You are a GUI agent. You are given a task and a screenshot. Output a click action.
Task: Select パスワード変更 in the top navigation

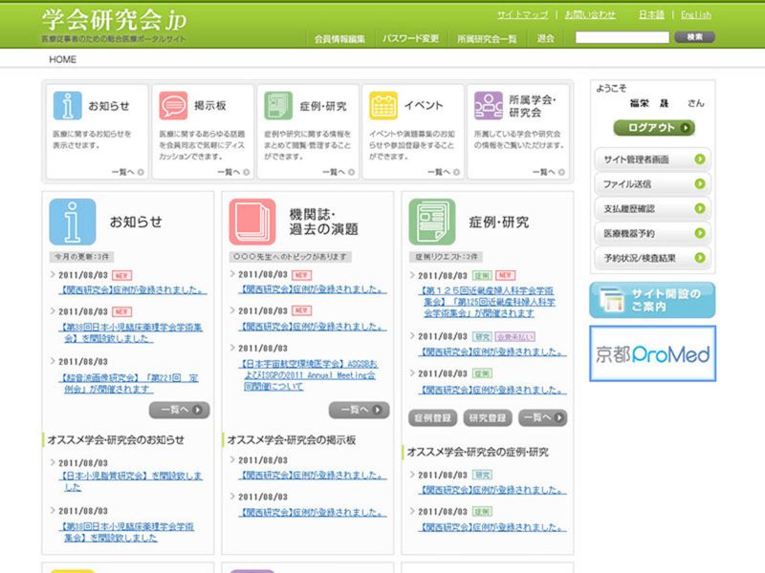click(x=411, y=38)
